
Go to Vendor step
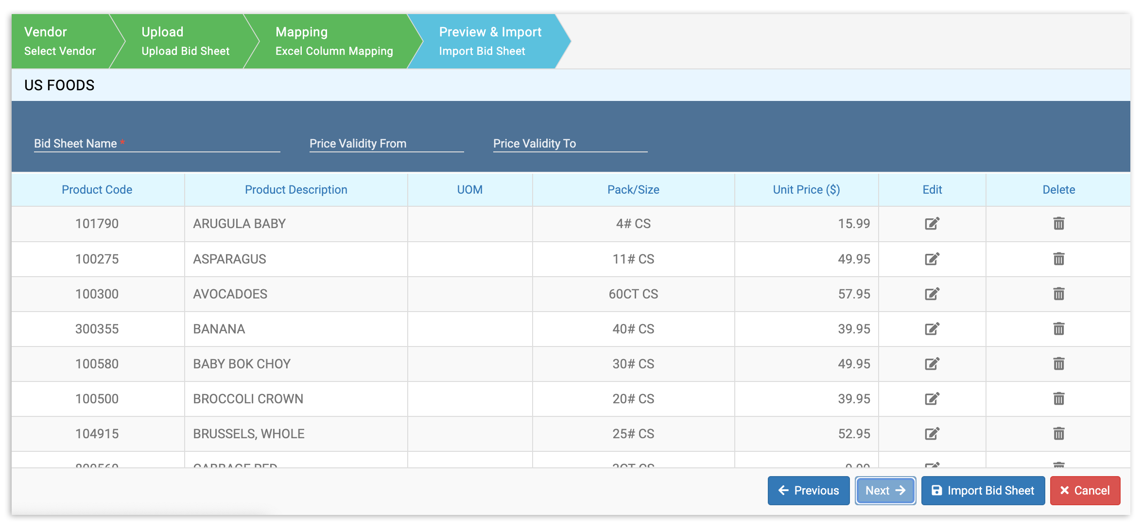[x=60, y=41]
